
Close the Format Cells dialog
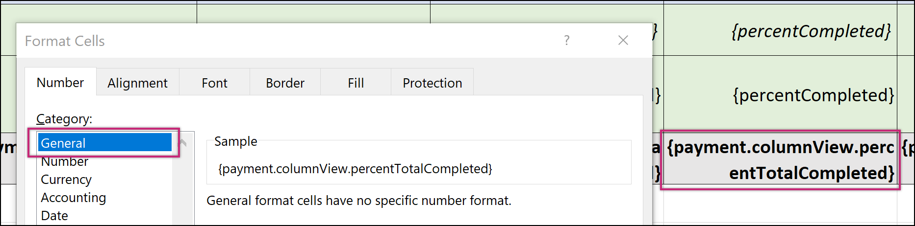click(623, 40)
